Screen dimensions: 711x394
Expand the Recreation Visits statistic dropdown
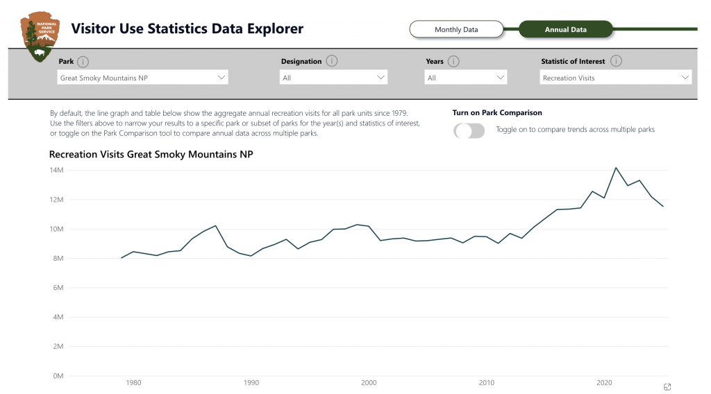pyautogui.click(x=615, y=78)
